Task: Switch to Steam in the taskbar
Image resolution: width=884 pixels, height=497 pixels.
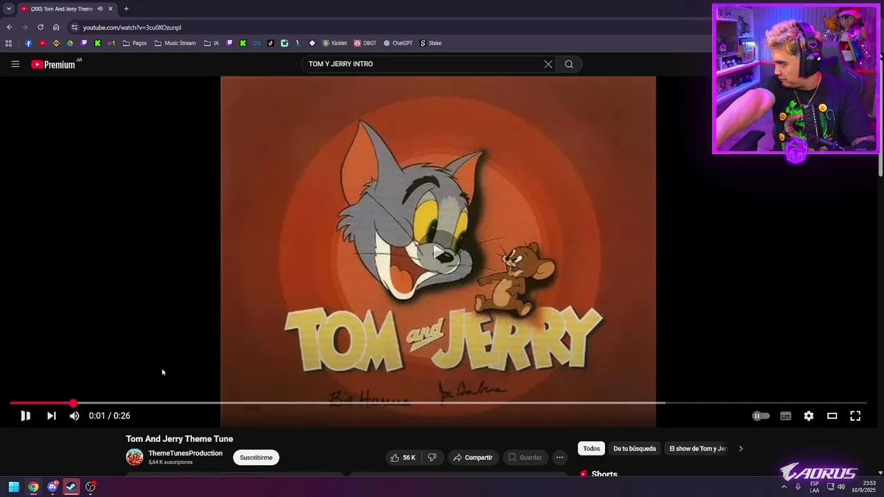Action: [x=71, y=487]
